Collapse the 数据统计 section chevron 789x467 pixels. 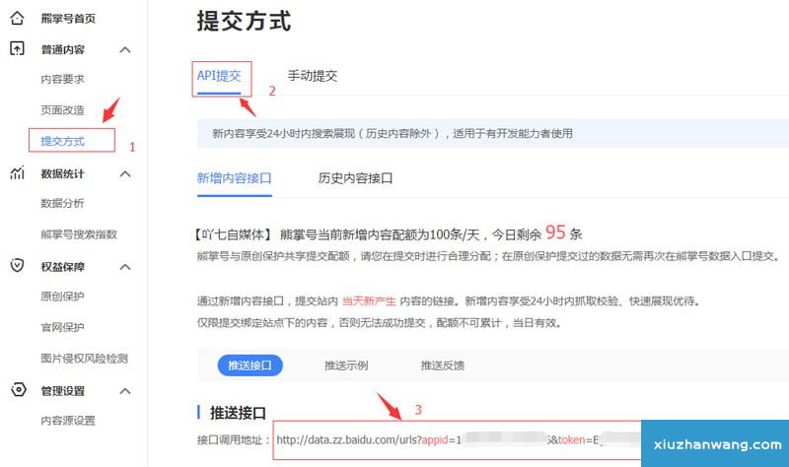(x=124, y=174)
